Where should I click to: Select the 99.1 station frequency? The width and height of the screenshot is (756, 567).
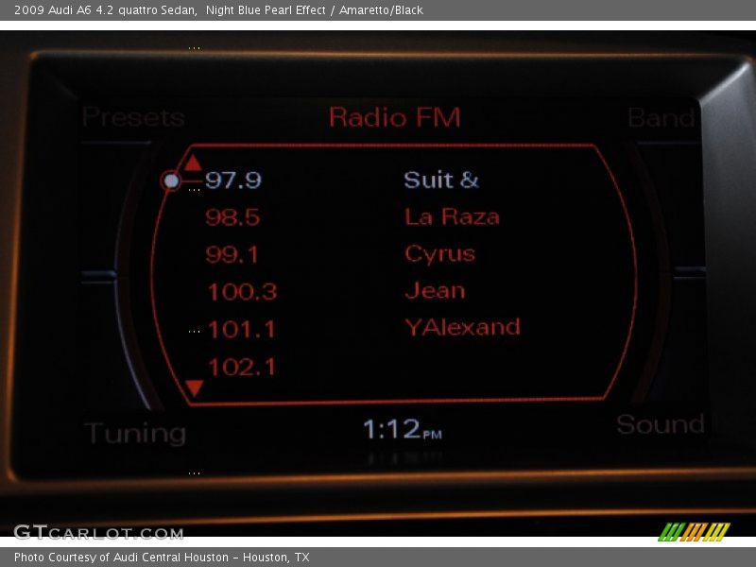click(232, 254)
